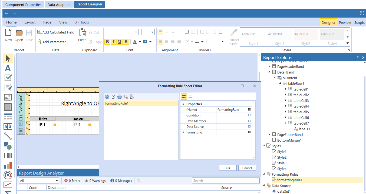Select the Check Box control tool
366x194 pixels.
(8, 78)
